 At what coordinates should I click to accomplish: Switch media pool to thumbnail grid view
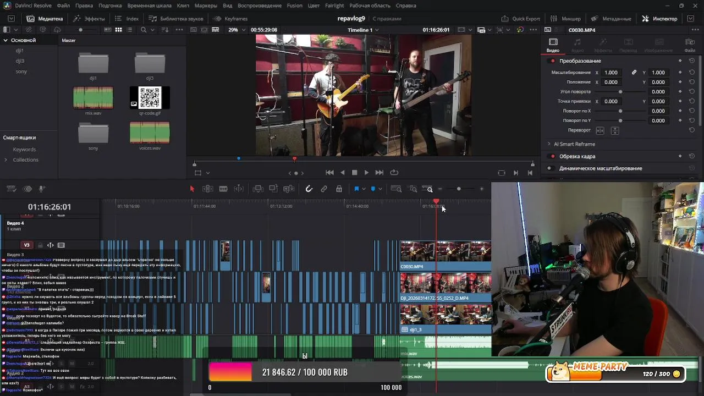point(118,30)
